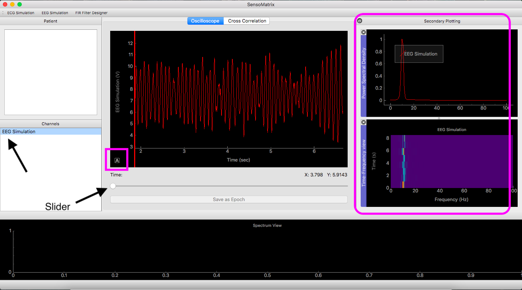This screenshot has width=522, height=290.
Task: Open the FIR Filter Designer
Action: [x=91, y=13]
